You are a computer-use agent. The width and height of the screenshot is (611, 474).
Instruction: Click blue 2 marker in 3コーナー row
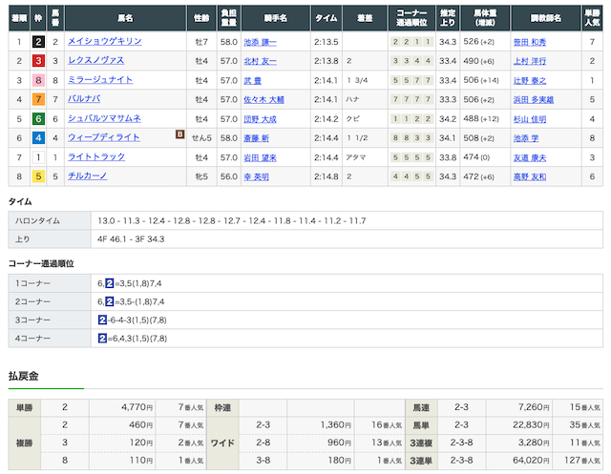[102, 319]
